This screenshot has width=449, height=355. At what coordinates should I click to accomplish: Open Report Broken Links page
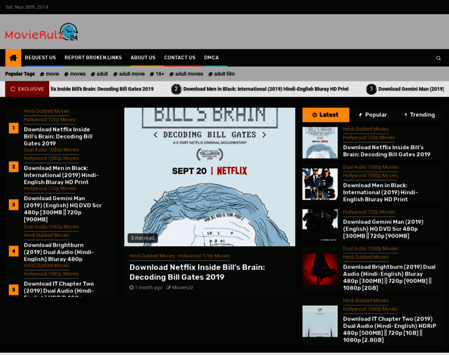point(93,57)
